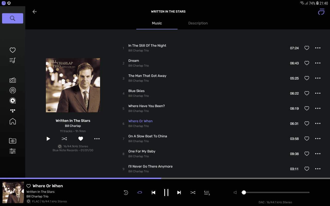Screen dimensions: 330x206
Task: Favorite track In The Still Of The Night
Action: (307, 48)
